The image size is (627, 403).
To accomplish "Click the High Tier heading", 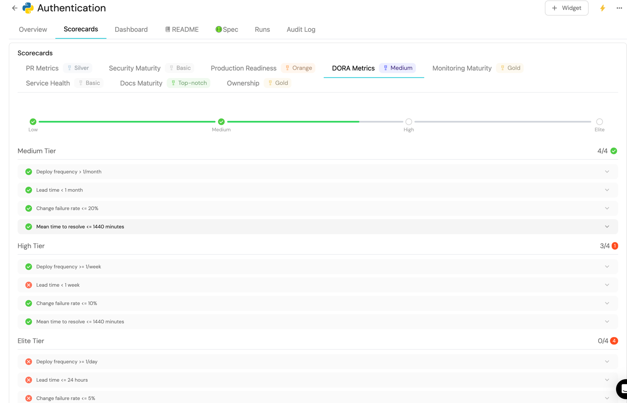I will coord(31,246).
